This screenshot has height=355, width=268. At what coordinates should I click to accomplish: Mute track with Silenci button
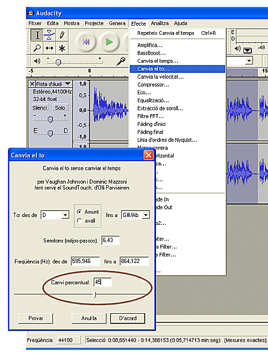pyautogui.click(x=40, y=108)
